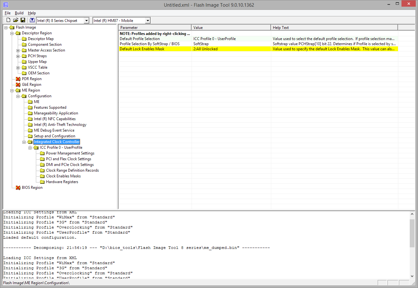Open the Intel 8 Series Chipset dropdown
This screenshot has height=288, width=418.
click(x=86, y=21)
